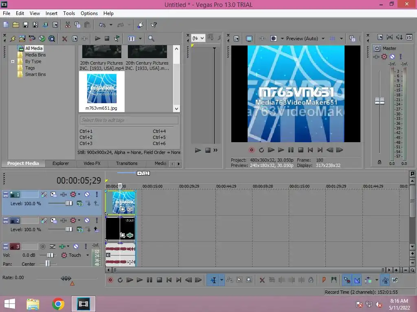
Task: Open Split Screen View in preview toolbar
Action: pyautogui.click(x=273, y=39)
